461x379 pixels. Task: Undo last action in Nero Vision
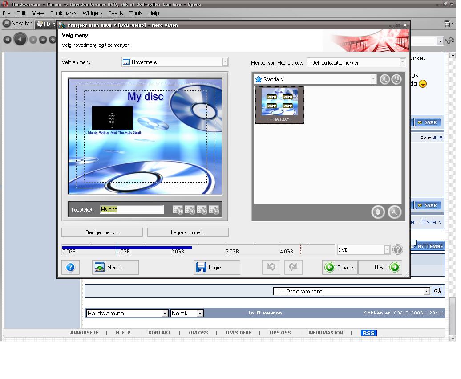(x=271, y=267)
